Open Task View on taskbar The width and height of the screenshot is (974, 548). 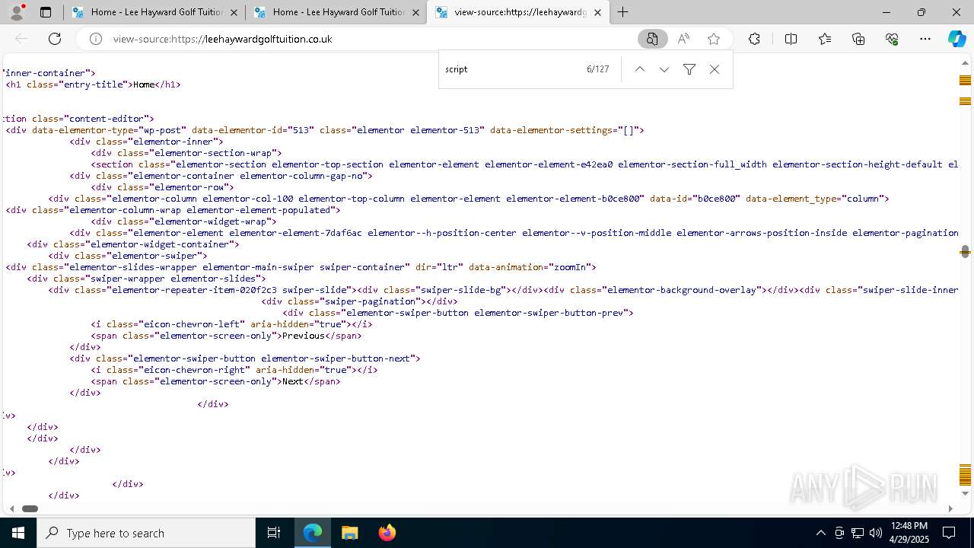tap(274, 533)
